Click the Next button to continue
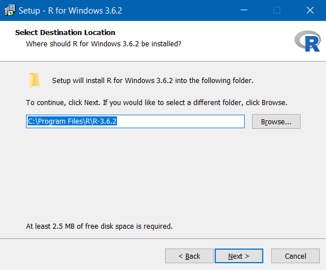This screenshot has height=270, width=326. point(239,256)
